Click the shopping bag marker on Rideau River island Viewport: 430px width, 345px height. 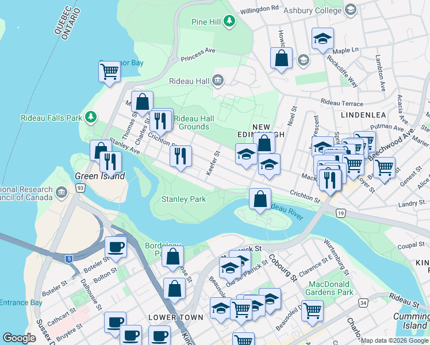pyautogui.click(x=260, y=200)
